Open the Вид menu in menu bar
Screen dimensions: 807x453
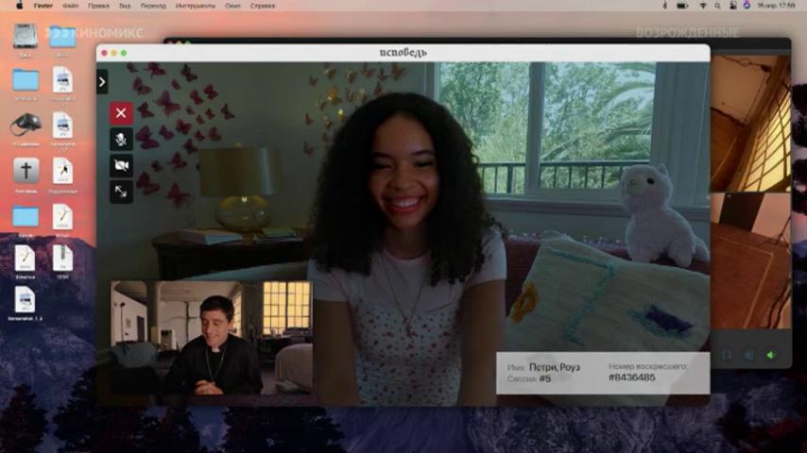pos(125,6)
